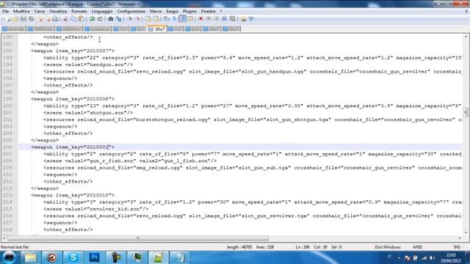
Task: Toggle synchronized vertical scrolling icon
Action: click(148, 19)
